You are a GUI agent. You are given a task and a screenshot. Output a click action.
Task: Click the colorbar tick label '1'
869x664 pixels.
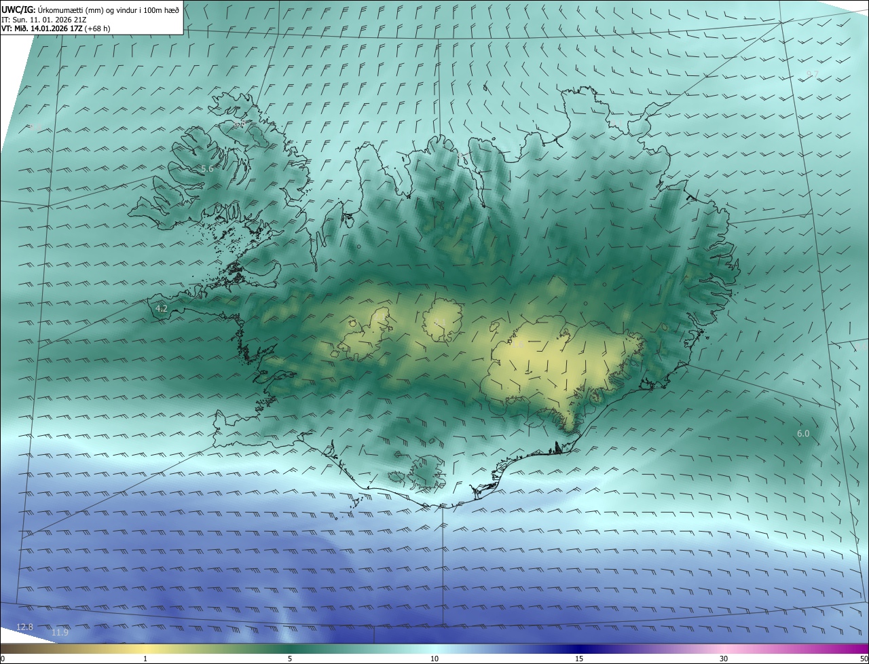tap(145, 659)
